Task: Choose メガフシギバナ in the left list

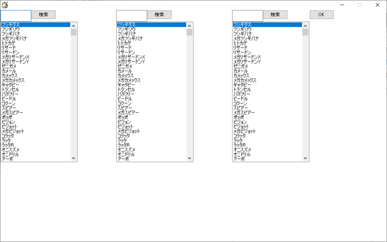Action: [x=35, y=38]
